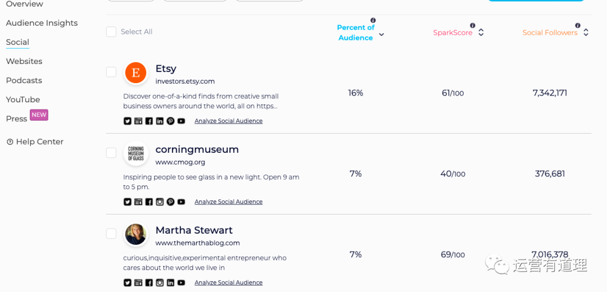Click corningmuseum's YouTube icon

[x=181, y=202]
